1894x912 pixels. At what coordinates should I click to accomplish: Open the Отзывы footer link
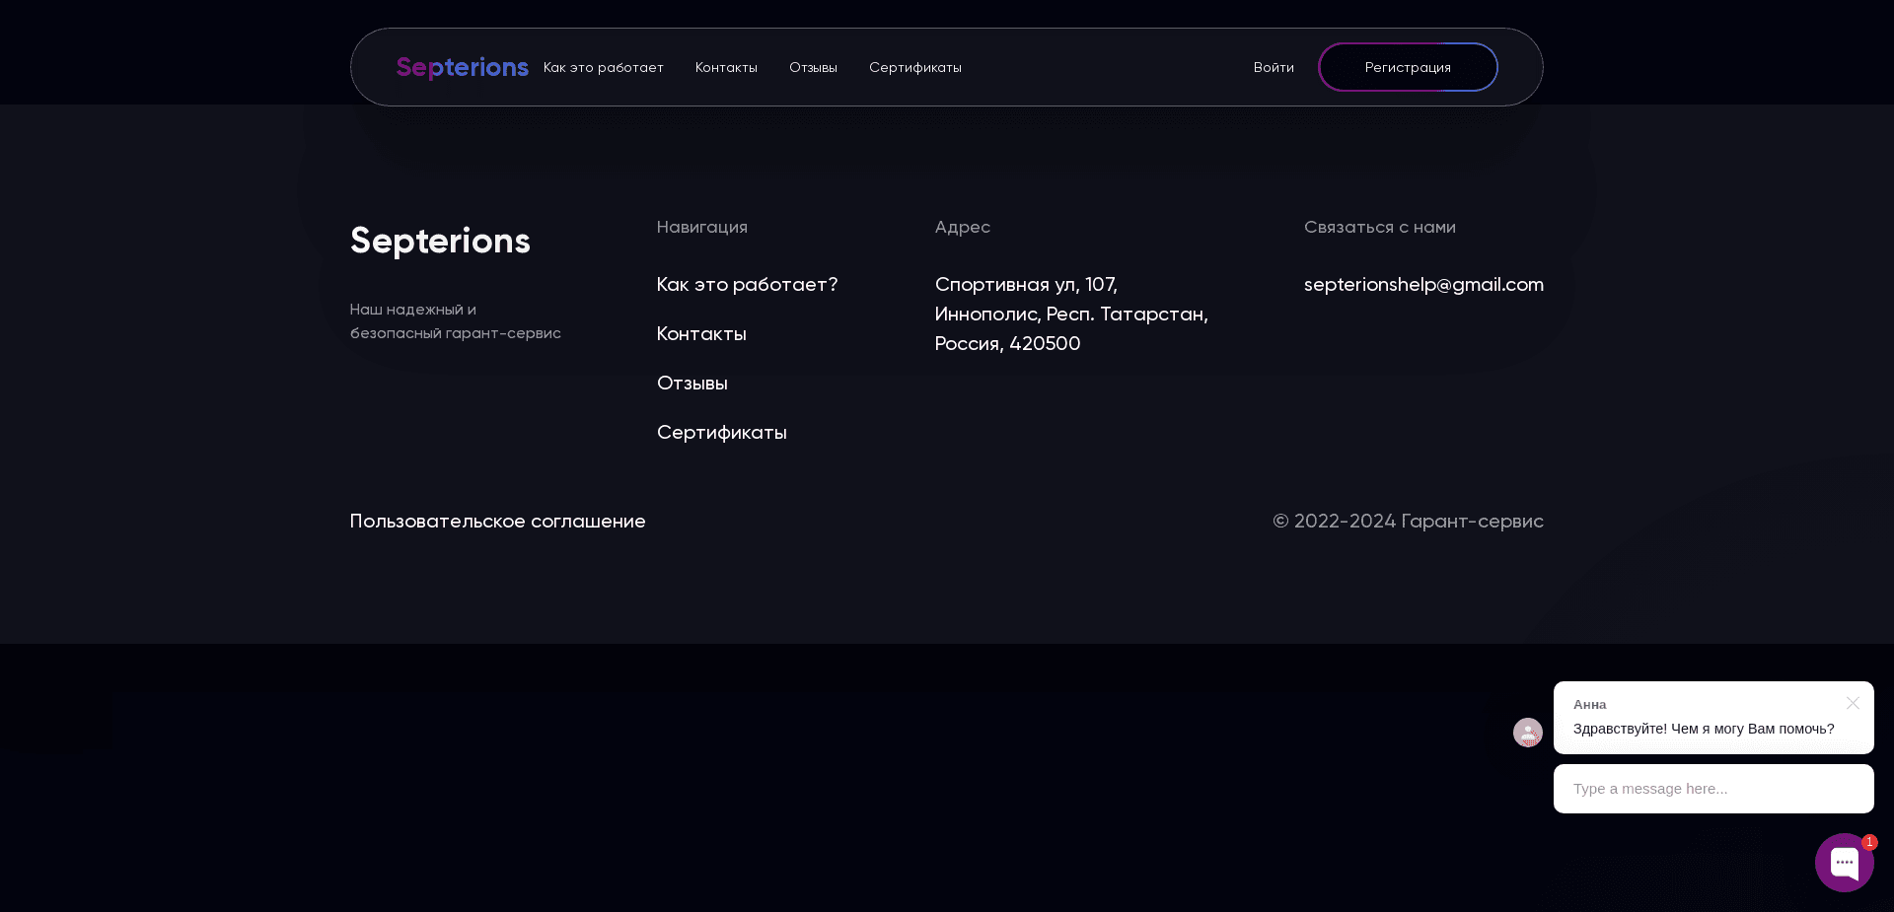[x=692, y=383]
